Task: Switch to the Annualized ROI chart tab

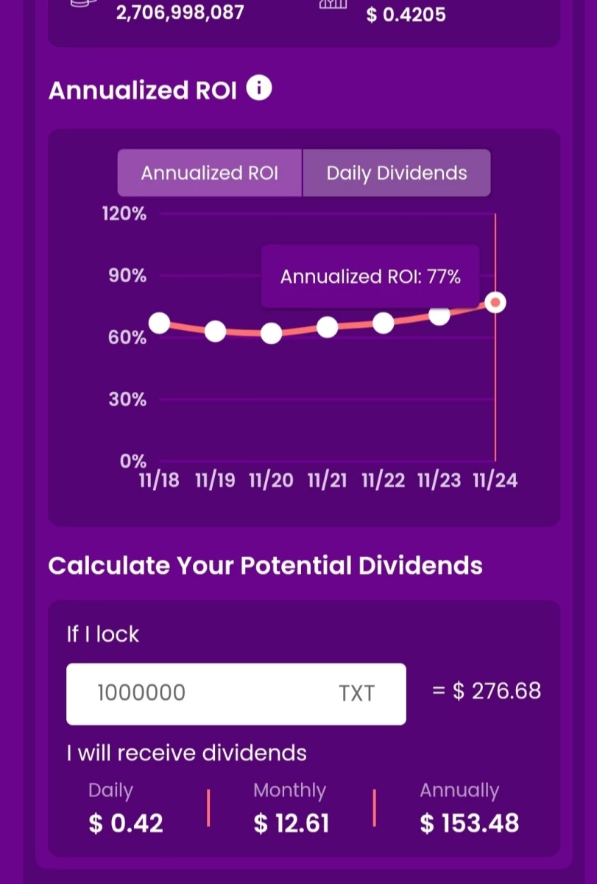Action: (210, 173)
